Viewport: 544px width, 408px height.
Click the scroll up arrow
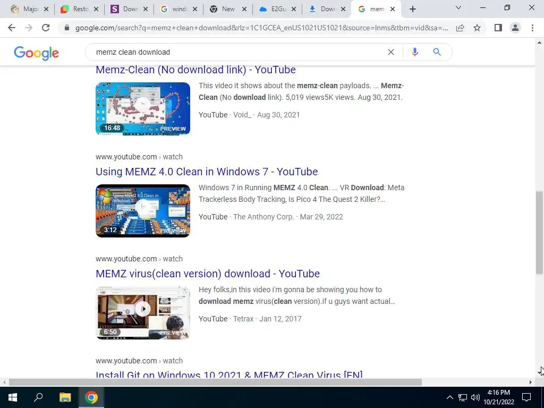tap(540, 42)
